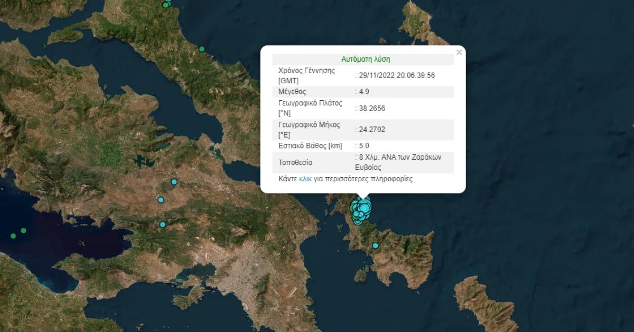Click the 'Τοποθεσία' row label
The width and height of the screenshot is (634, 332).
point(295,162)
